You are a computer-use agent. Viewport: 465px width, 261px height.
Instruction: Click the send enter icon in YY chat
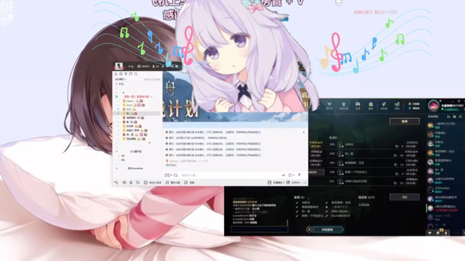284,175
